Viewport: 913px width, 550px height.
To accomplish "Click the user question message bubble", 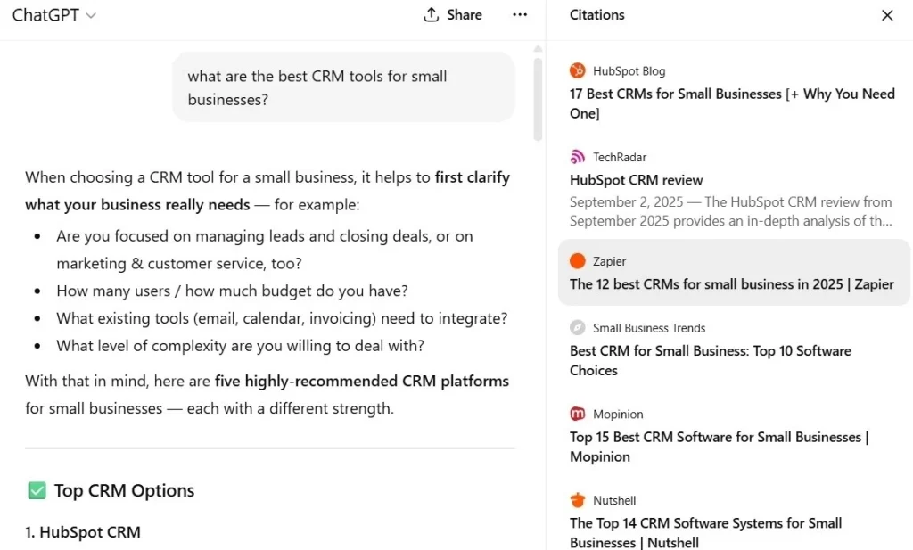I will (x=343, y=87).
